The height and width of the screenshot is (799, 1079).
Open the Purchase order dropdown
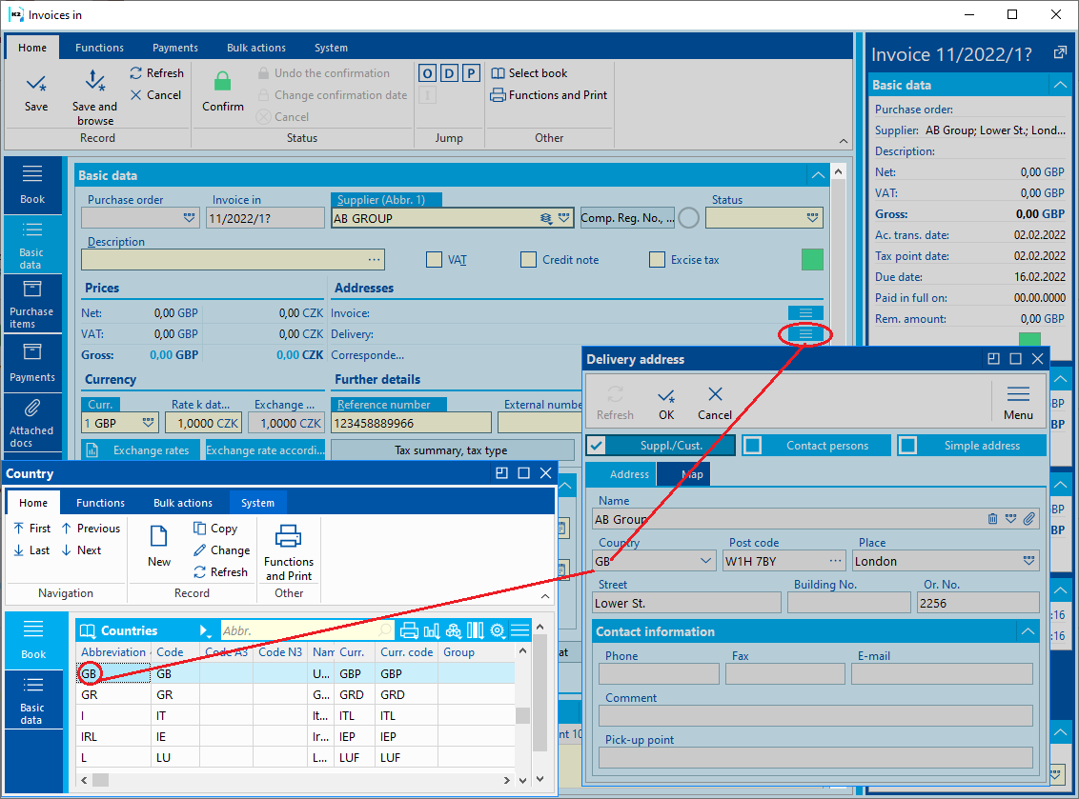[190, 218]
